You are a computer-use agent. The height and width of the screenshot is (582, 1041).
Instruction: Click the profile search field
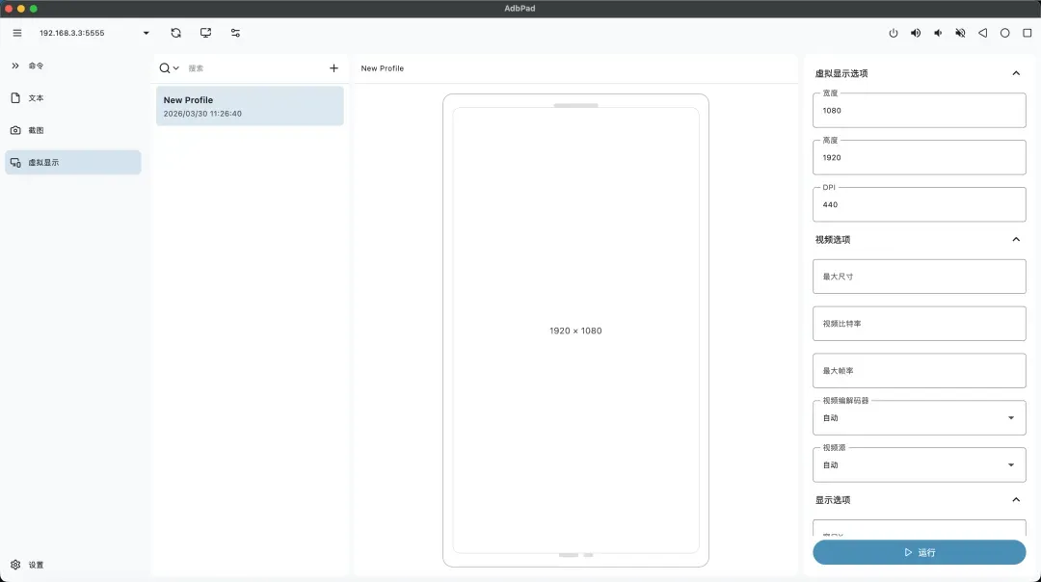tap(255, 68)
